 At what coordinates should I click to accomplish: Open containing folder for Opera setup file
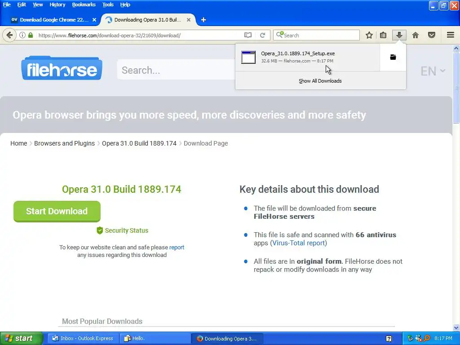click(393, 57)
